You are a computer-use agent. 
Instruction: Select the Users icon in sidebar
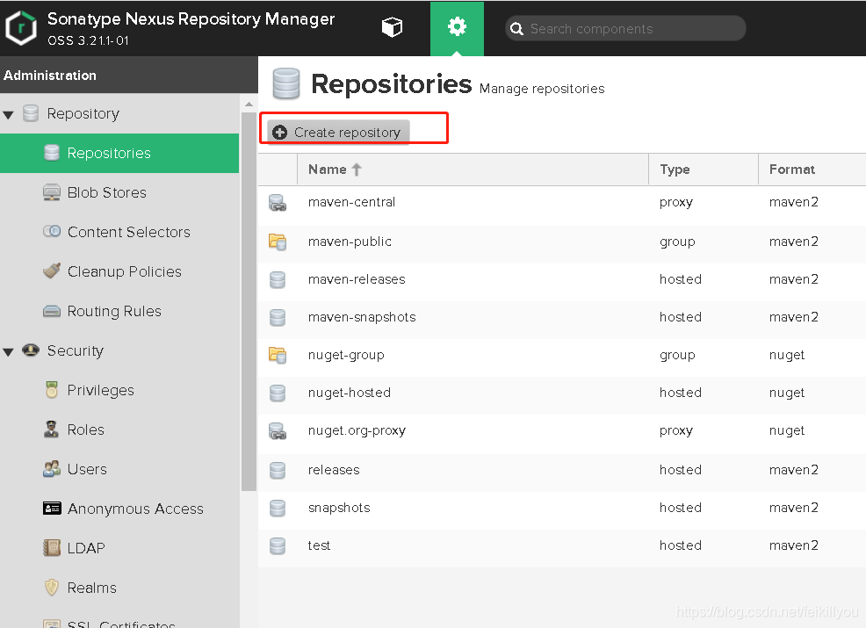(x=52, y=469)
